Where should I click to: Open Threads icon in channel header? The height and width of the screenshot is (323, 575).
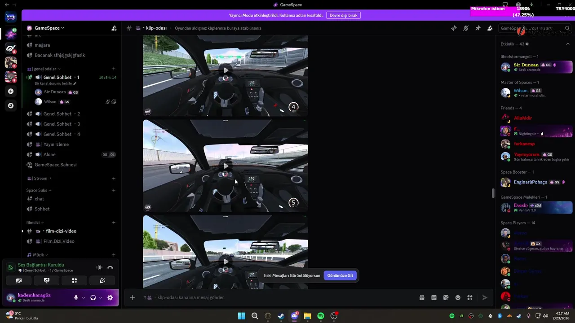click(454, 28)
